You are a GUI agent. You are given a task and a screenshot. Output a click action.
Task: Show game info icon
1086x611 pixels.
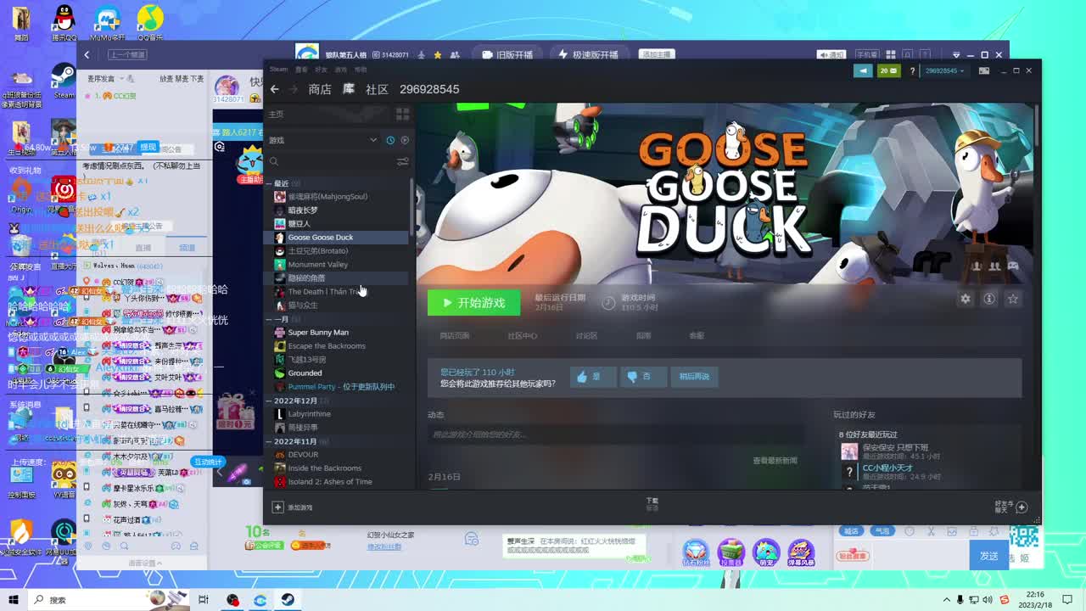(989, 299)
